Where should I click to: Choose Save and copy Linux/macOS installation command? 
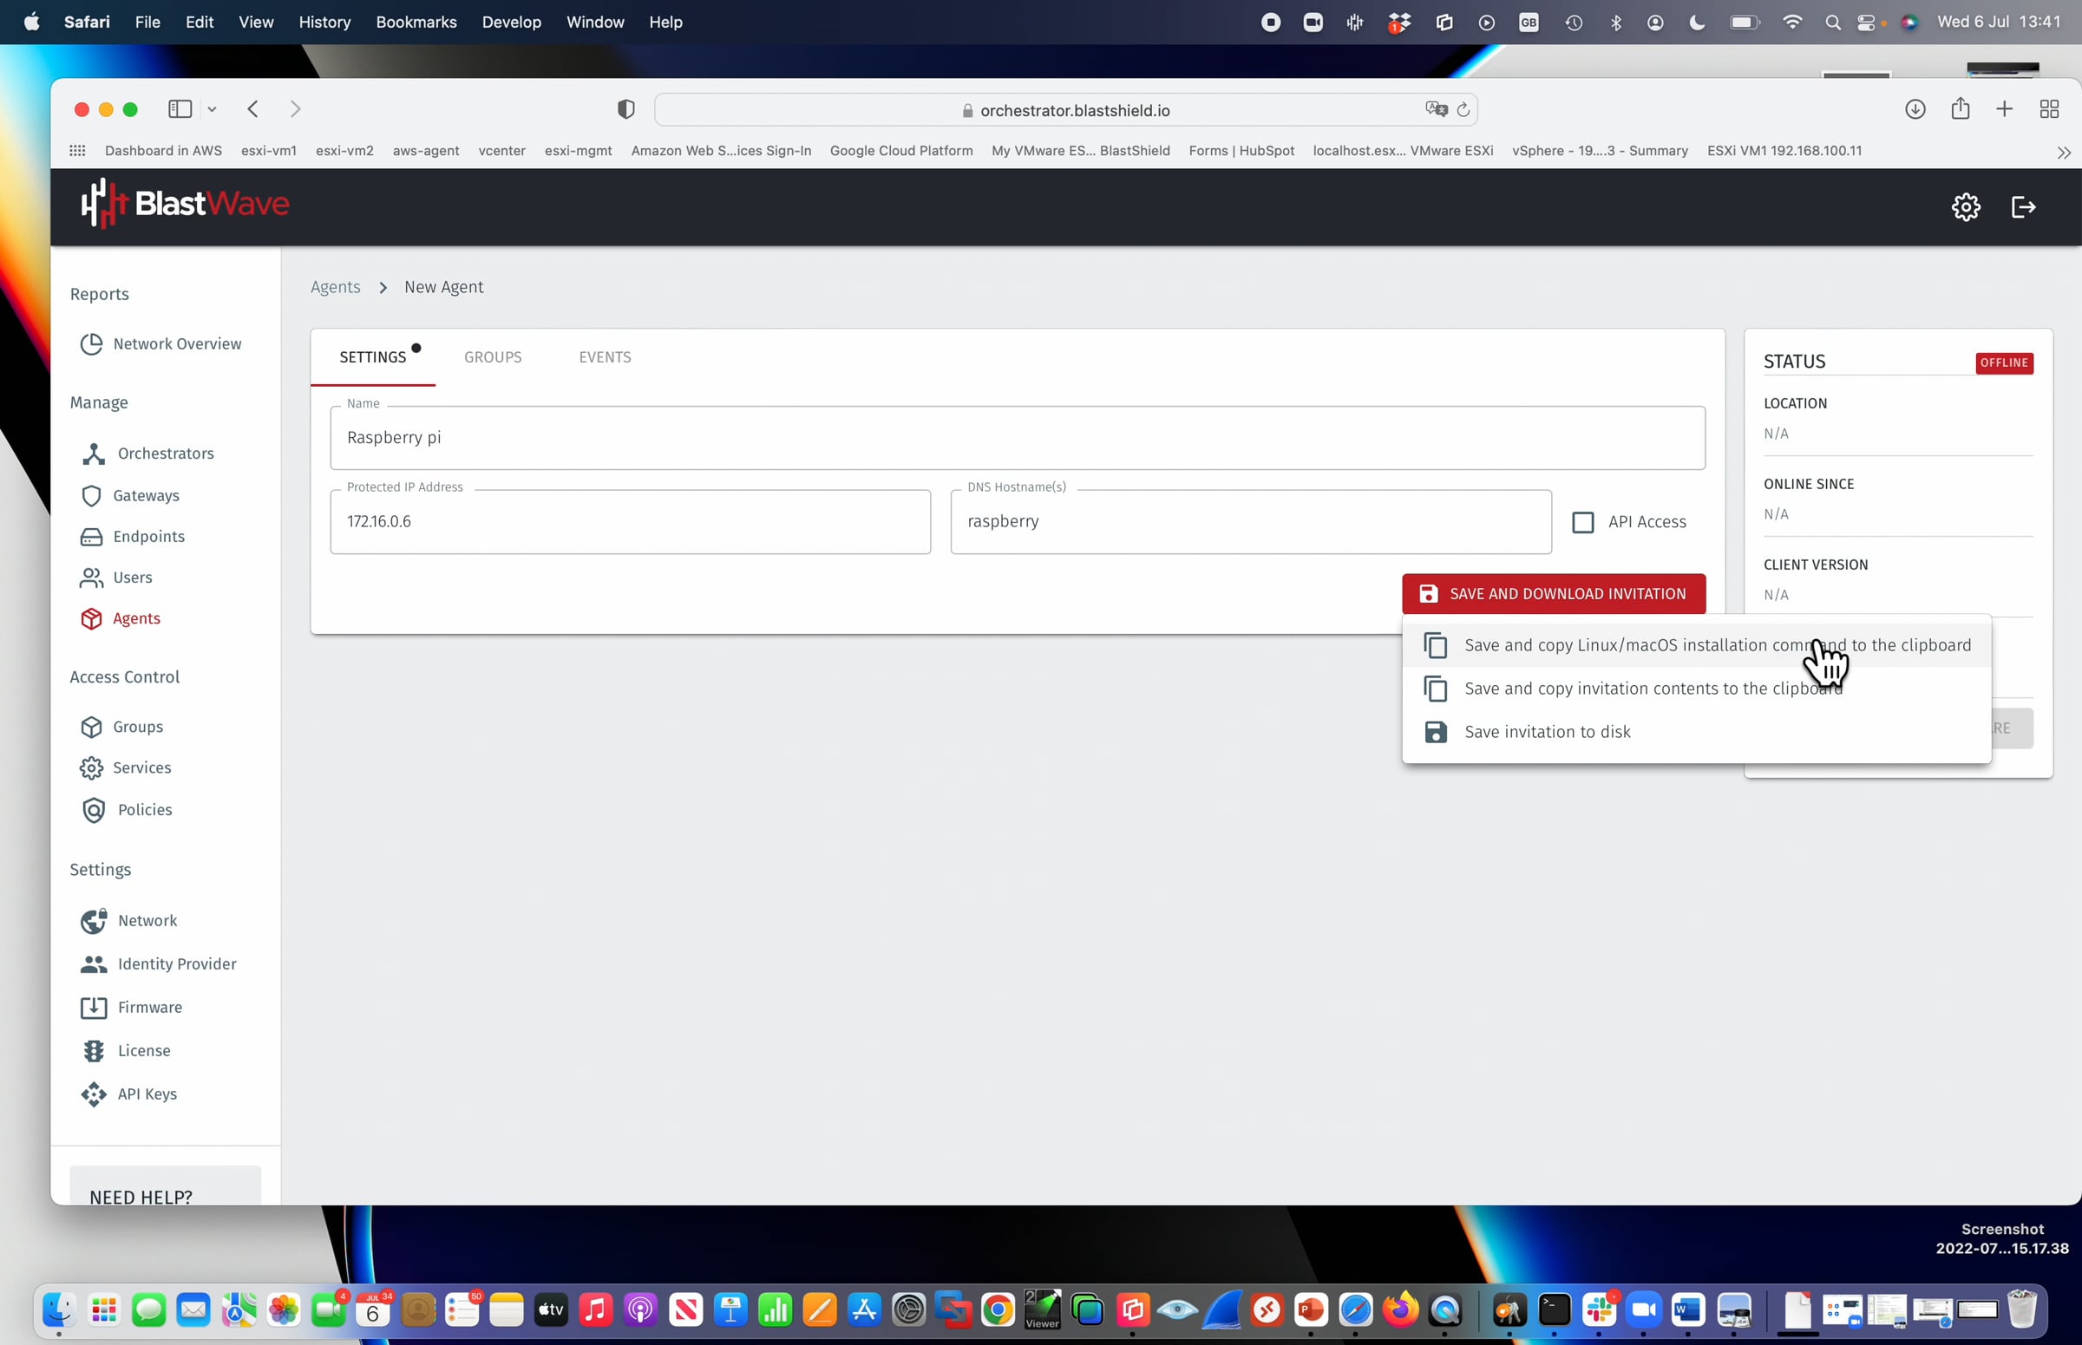point(1696,645)
